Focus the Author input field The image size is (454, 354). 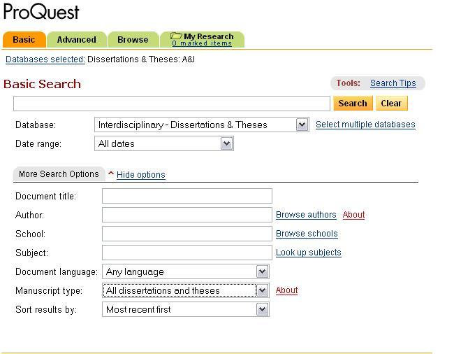[x=187, y=215]
